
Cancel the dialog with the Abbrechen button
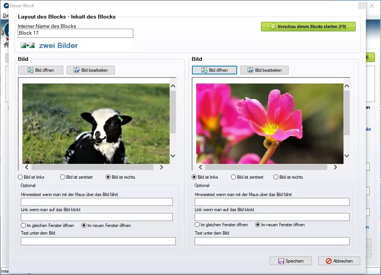(339, 261)
